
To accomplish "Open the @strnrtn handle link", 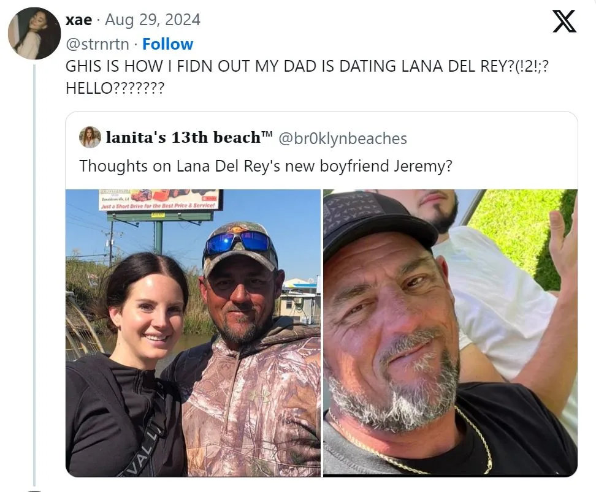I will [x=97, y=44].
